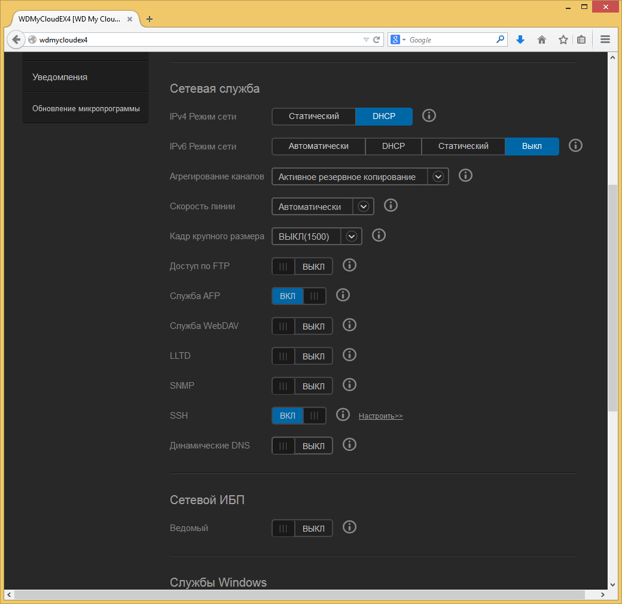Show the LLTD info tooltip
This screenshot has width=622, height=604.
click(x=349, y=355)
